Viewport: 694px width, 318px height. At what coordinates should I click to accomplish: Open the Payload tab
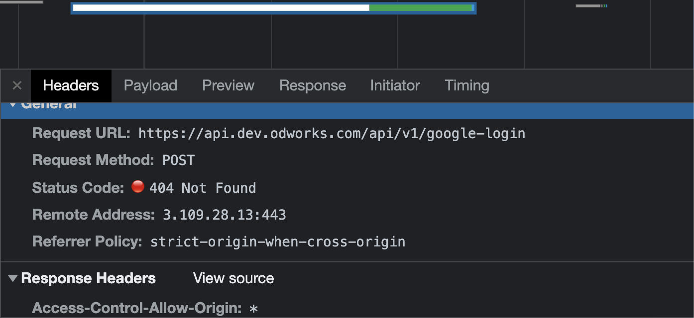pos(150,85)
